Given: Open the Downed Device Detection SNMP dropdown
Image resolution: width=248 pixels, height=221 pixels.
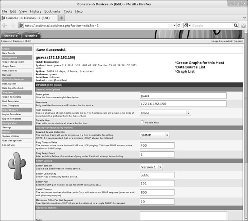Looking at the screenshot, I should point(155,135).
